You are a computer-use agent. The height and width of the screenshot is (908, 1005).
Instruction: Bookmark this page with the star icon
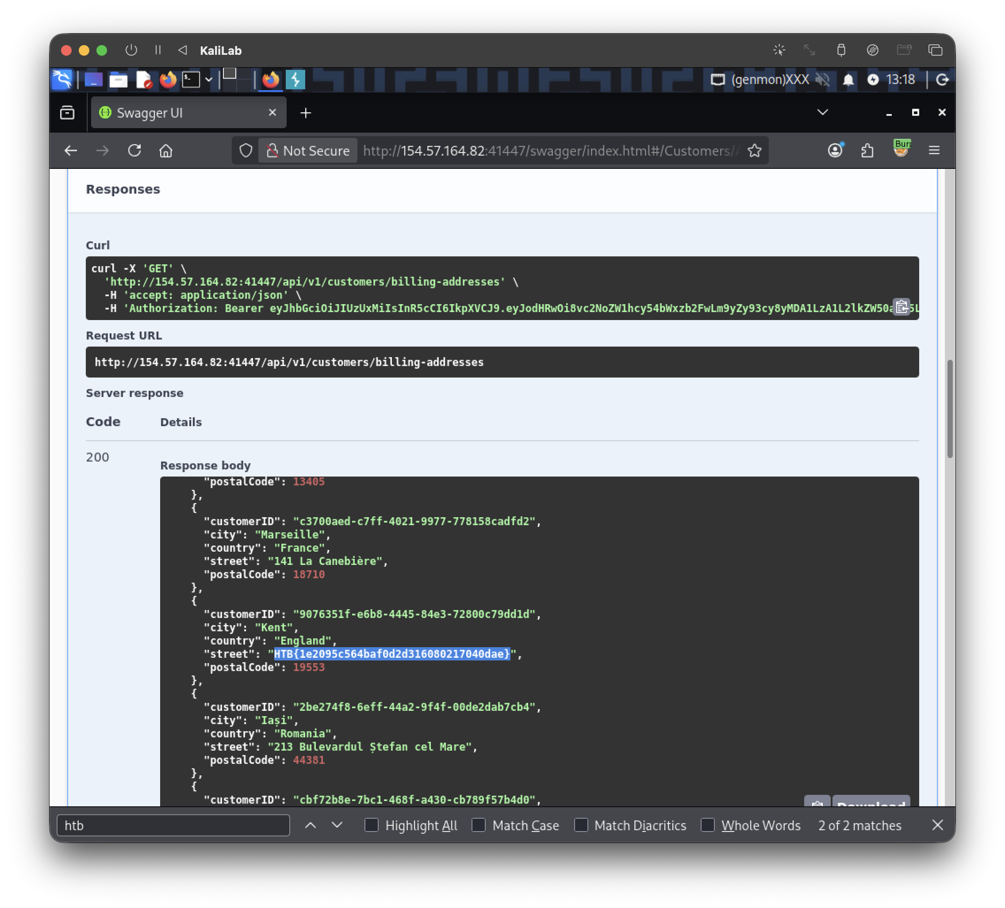pos(754,150)
